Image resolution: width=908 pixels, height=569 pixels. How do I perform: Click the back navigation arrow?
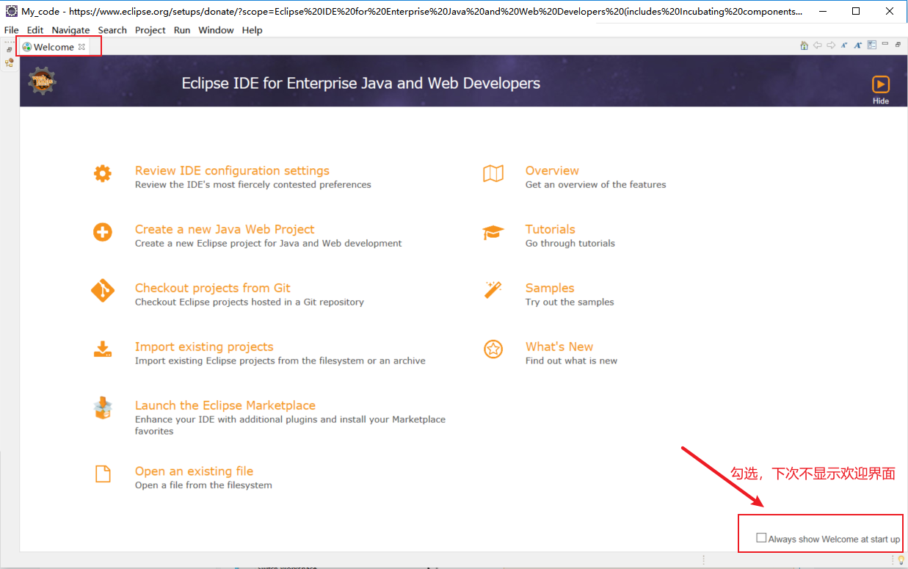pos(818,46)
